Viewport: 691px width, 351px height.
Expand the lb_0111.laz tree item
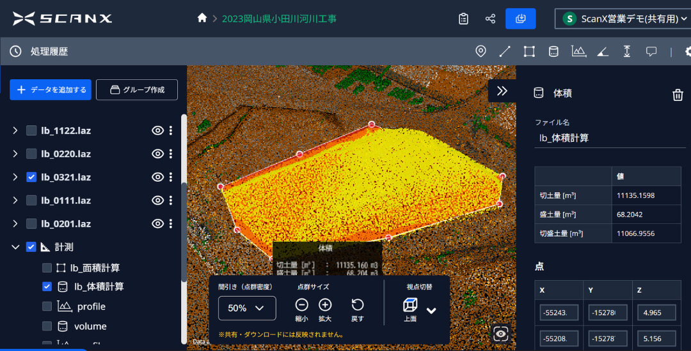(x=15, y=200)
